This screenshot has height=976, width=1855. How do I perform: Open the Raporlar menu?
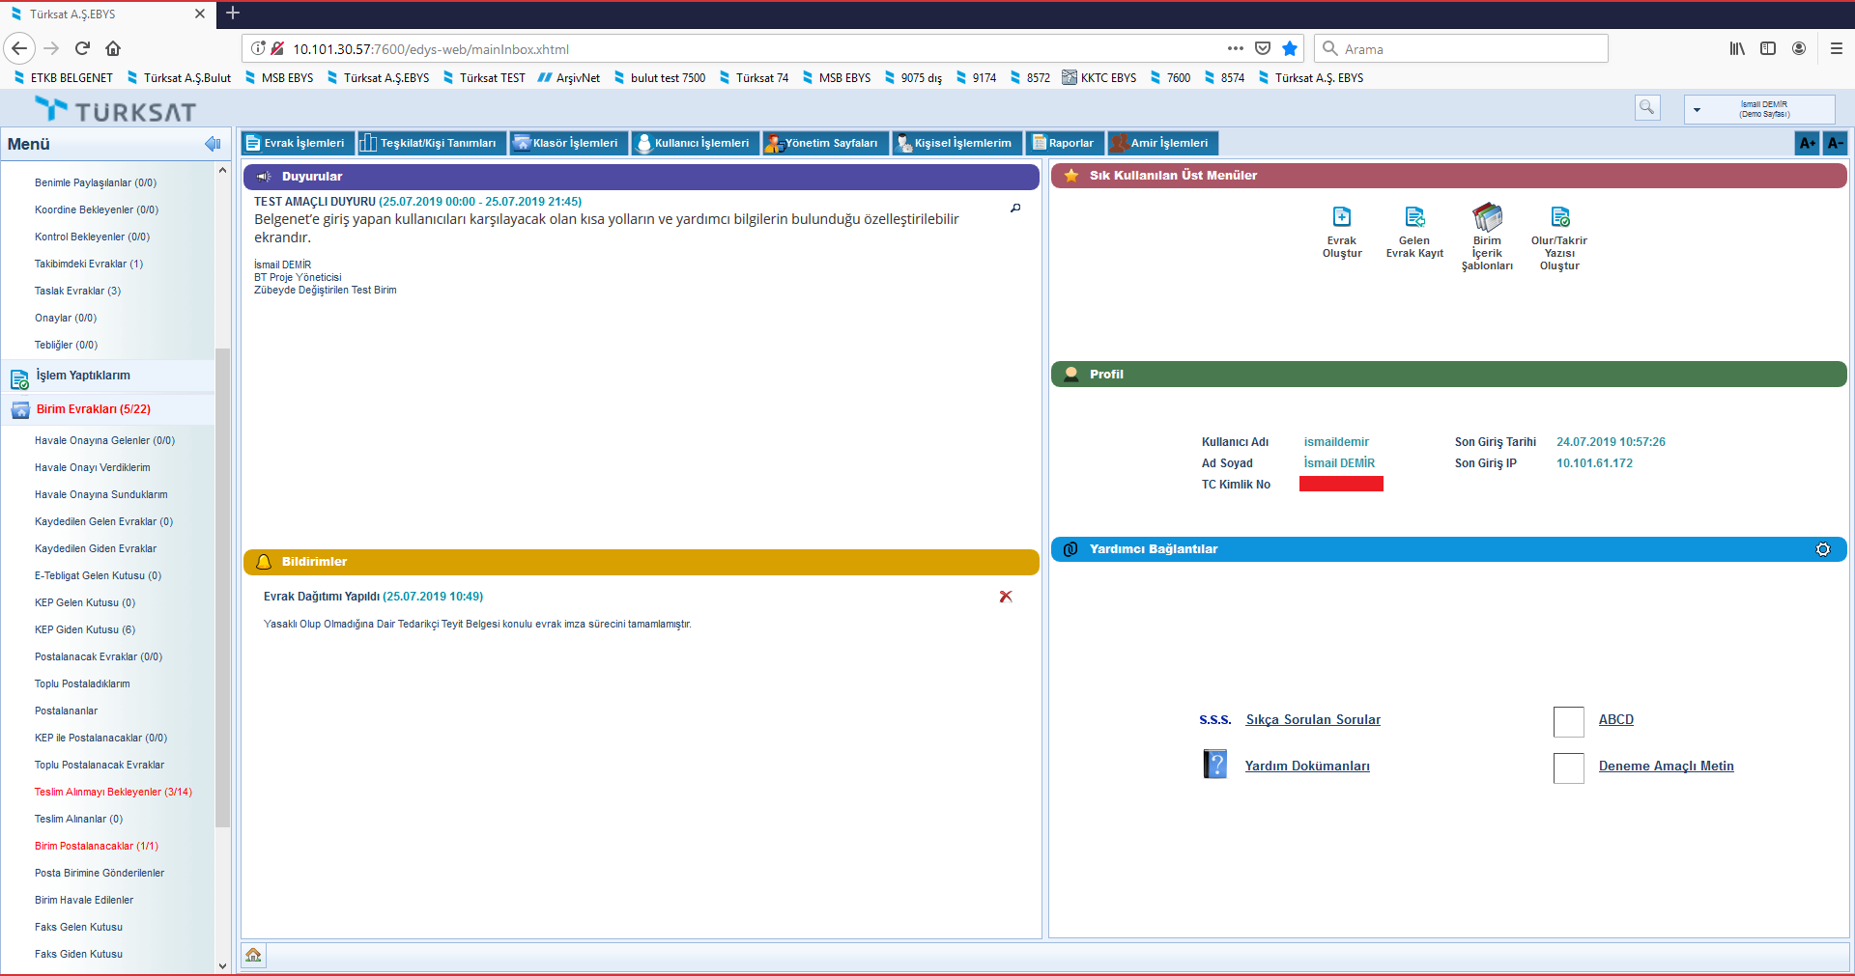tap(1064, 143)
